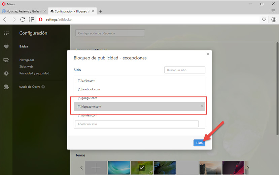Image resolution: width=279 pixels, height=175 pixels.
Task: Open the Speed Dial grid icon
Action: [31, 19]
